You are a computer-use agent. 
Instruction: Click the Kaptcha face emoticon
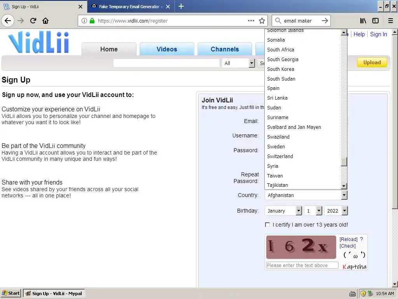click(x=354, y=255)
